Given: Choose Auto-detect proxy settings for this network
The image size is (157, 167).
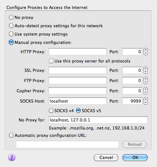Looking at the screenshot, I should (11, 26).
